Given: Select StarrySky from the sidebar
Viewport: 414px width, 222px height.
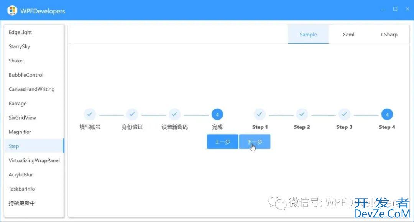Looking at the screenshot, I should pyautogui.click(x=20, y=46).
